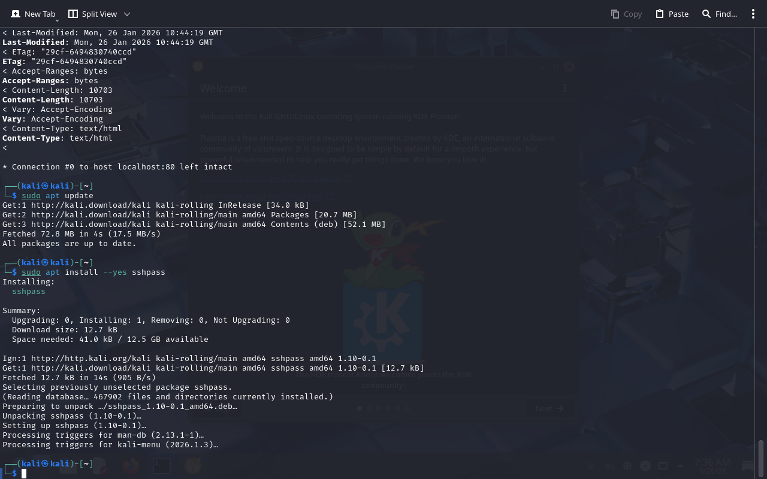Click the 'sudo apt update' command text
The width and height of the screenshot is (767, 479).
pos(58,196)
